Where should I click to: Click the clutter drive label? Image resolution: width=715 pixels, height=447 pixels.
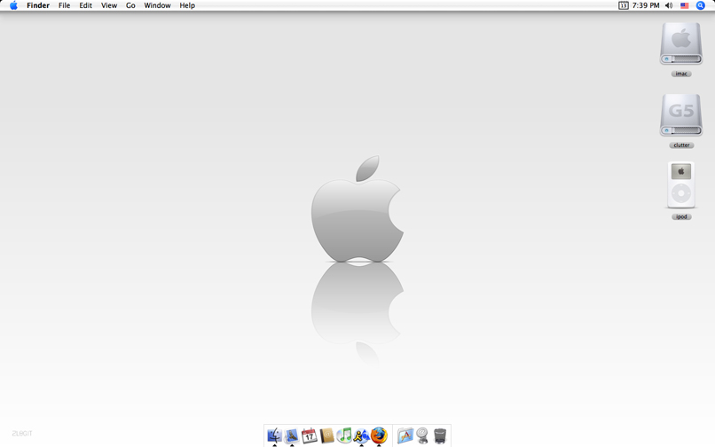click(681, 145)
